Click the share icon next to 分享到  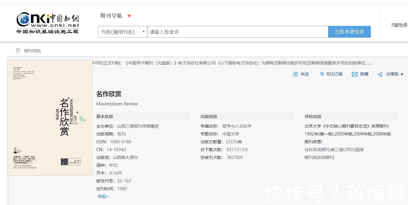coord(380,74)
